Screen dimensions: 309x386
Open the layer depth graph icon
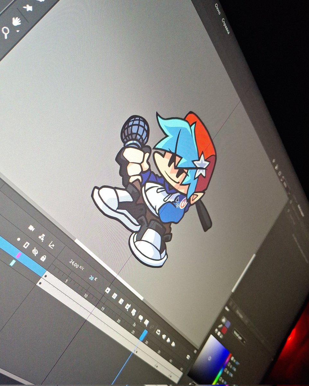click(x=51, y=245)
